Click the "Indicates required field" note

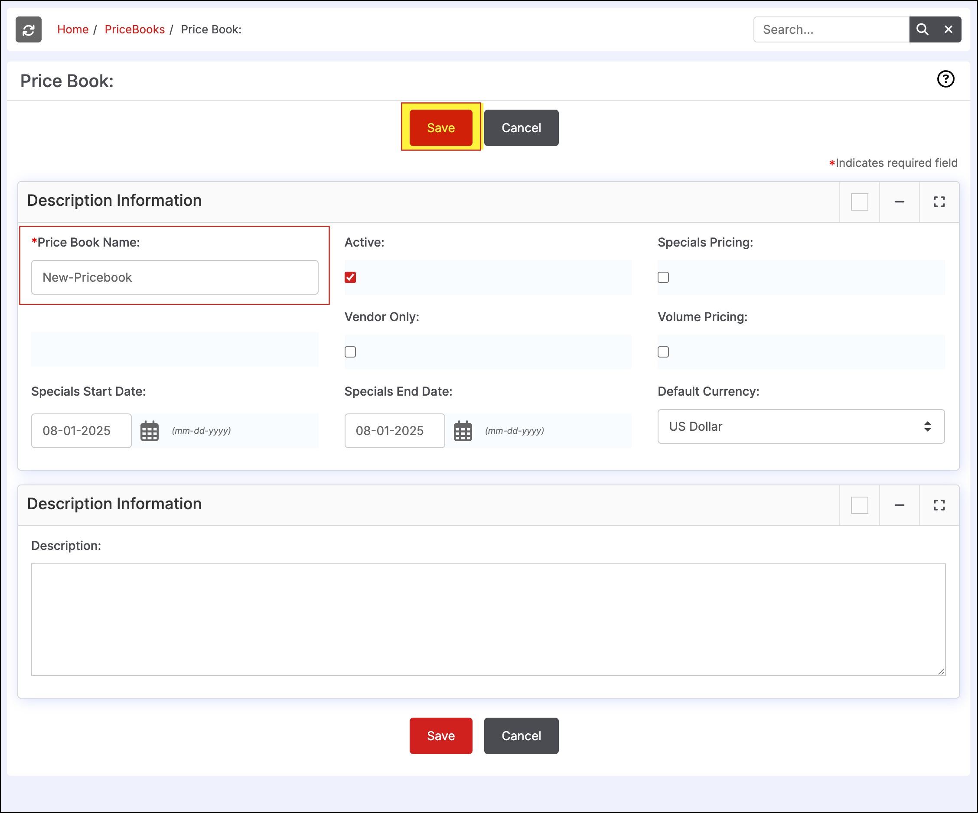point(893,163)
